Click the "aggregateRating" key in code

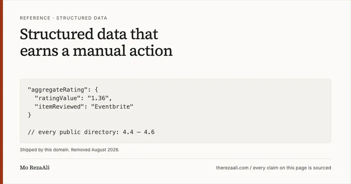coord(57,90)
